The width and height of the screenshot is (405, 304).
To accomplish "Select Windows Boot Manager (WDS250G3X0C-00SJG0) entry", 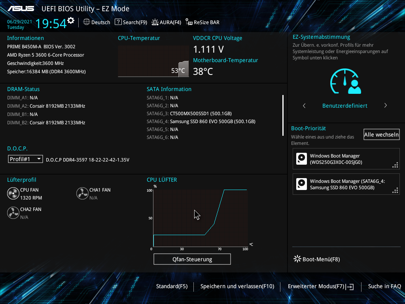I will click(346, 159).
